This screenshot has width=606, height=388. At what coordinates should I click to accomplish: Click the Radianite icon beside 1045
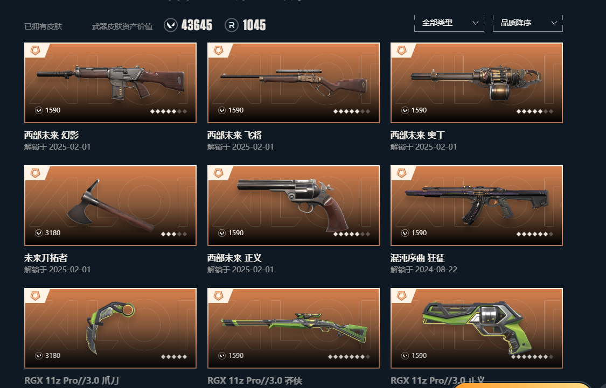231,25
